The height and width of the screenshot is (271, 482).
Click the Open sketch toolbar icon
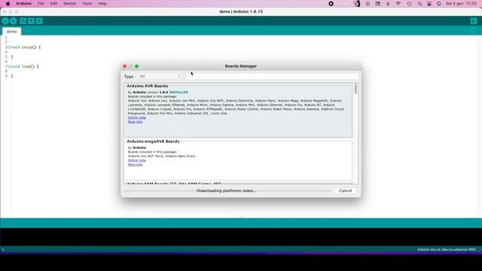click(x=31, y=21)
